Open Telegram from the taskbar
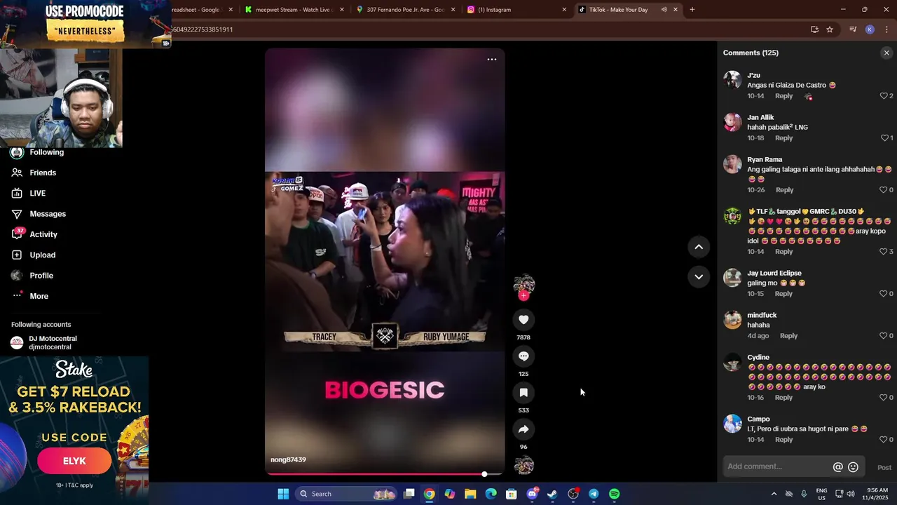This screenshot has width=897, height=505. pyautogui.click(x=594, y=494)
